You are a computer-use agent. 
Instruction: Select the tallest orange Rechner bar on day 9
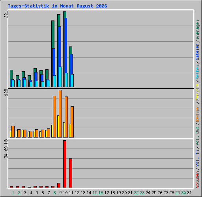(x=60, y=113)
